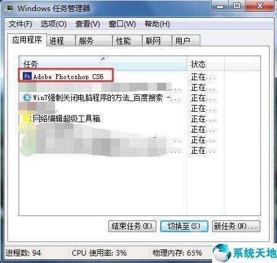Select the Adobe Photoshop CS6 icon
Viewport: 277px width, 263px height.
[x=27, y=76]
